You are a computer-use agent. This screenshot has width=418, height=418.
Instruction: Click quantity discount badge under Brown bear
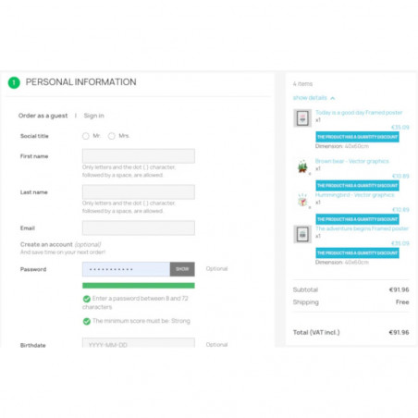(x=357, y=185)
